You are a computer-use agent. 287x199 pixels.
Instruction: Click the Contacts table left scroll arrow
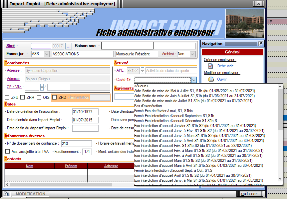coord(7,185)
